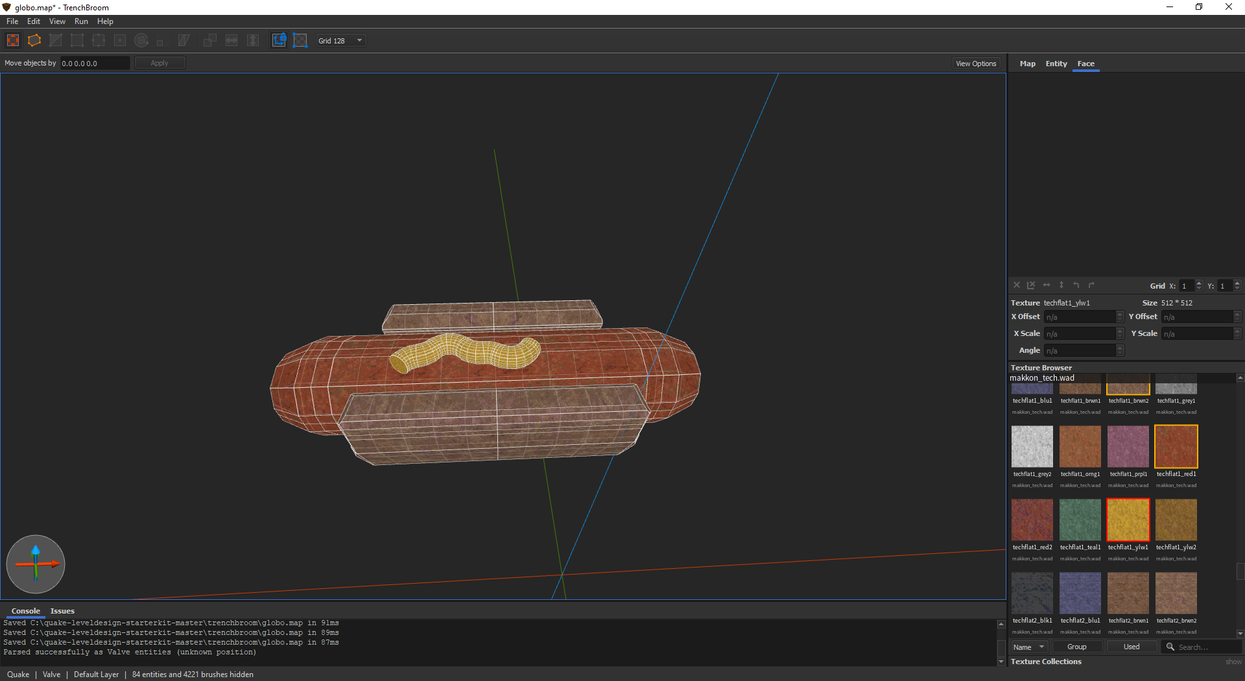Screen dimensions: 1245x681
Task: Click the Angle field
Action: pyautogui.click(x=1083, y=350)
